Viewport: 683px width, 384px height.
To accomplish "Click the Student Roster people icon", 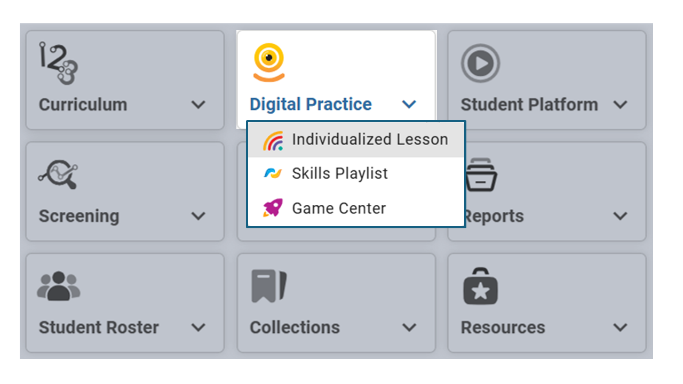I will [59, 286].
